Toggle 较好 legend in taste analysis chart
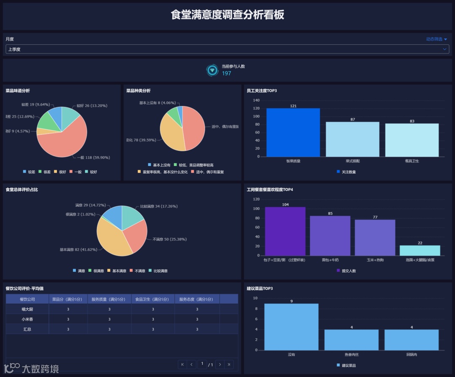 [x=91, y=172]
